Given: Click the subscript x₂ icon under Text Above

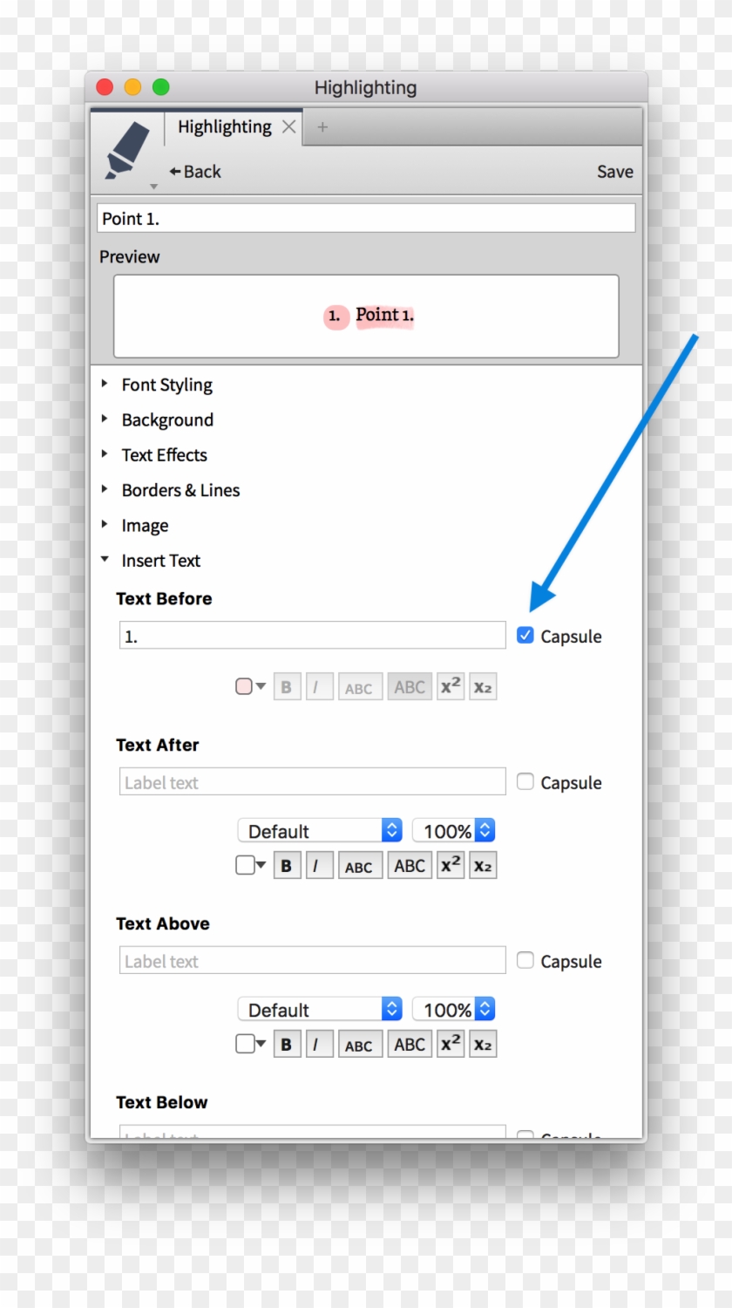Looking at the screenshot, I should 483,1044.
